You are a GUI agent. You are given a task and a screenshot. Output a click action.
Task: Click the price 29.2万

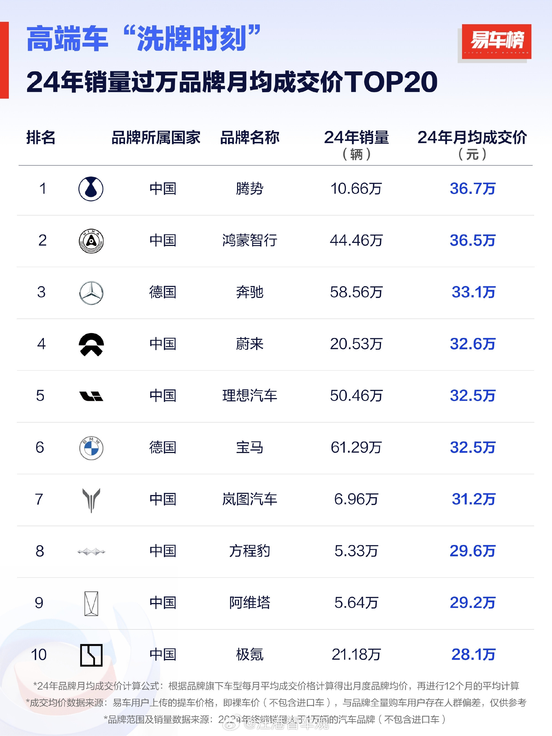click(x=473, y=603)
